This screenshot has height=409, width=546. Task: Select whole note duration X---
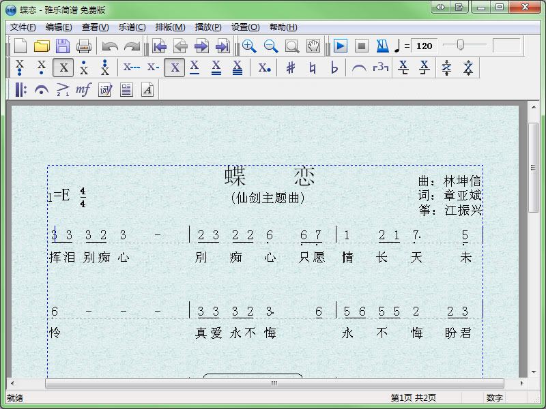[x=132, y=67]
